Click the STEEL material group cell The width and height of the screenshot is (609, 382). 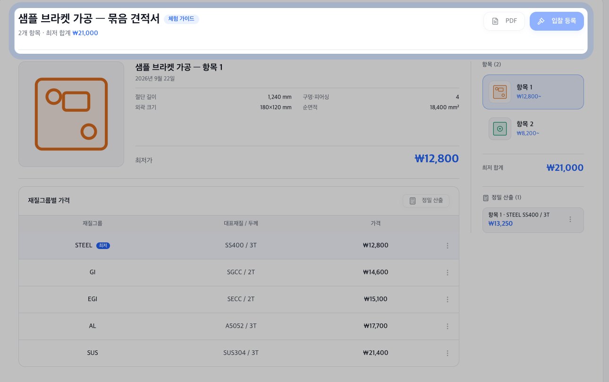click(93, 246)
